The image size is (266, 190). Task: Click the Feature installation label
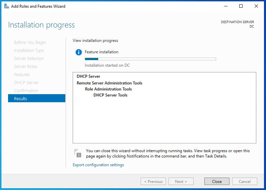click(x=102, y=52)
